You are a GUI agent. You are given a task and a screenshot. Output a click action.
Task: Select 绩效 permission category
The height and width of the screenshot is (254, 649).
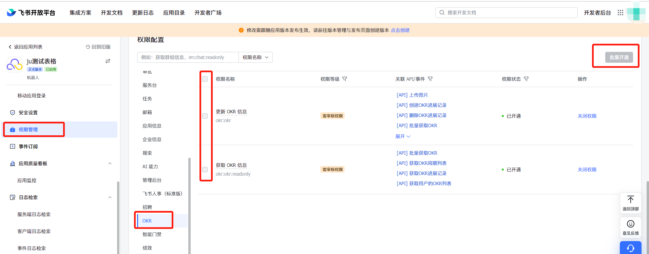(x=147, y=248)
